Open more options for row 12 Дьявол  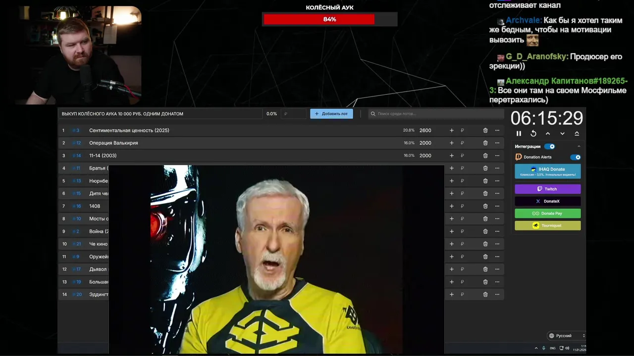coord(497,269)
